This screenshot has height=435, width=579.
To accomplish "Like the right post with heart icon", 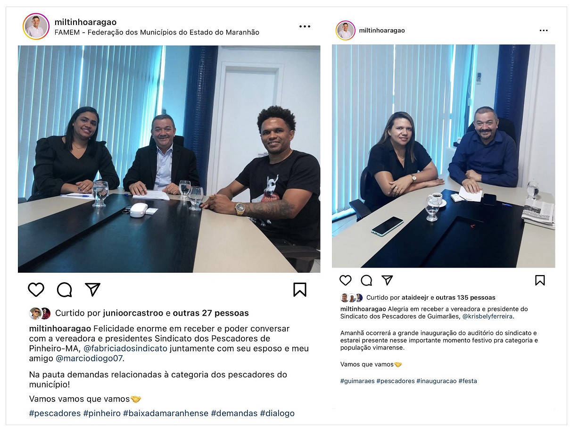I will pos(346,280).
